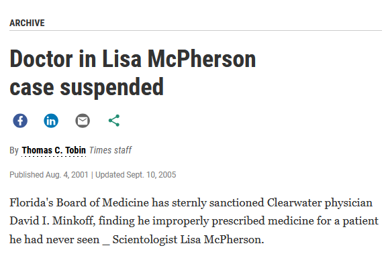Click the 'By' word in the byline

14,150
